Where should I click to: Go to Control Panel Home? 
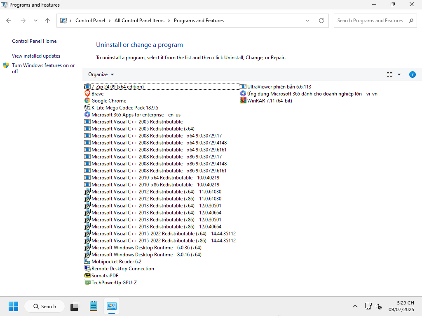click(34, 41)
